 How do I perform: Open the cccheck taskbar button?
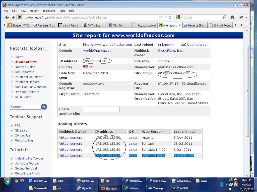39,181
